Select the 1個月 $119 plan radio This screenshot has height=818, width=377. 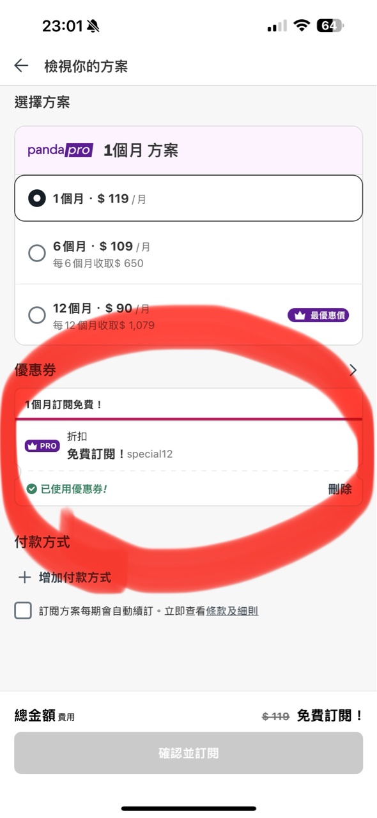point(37,199)
